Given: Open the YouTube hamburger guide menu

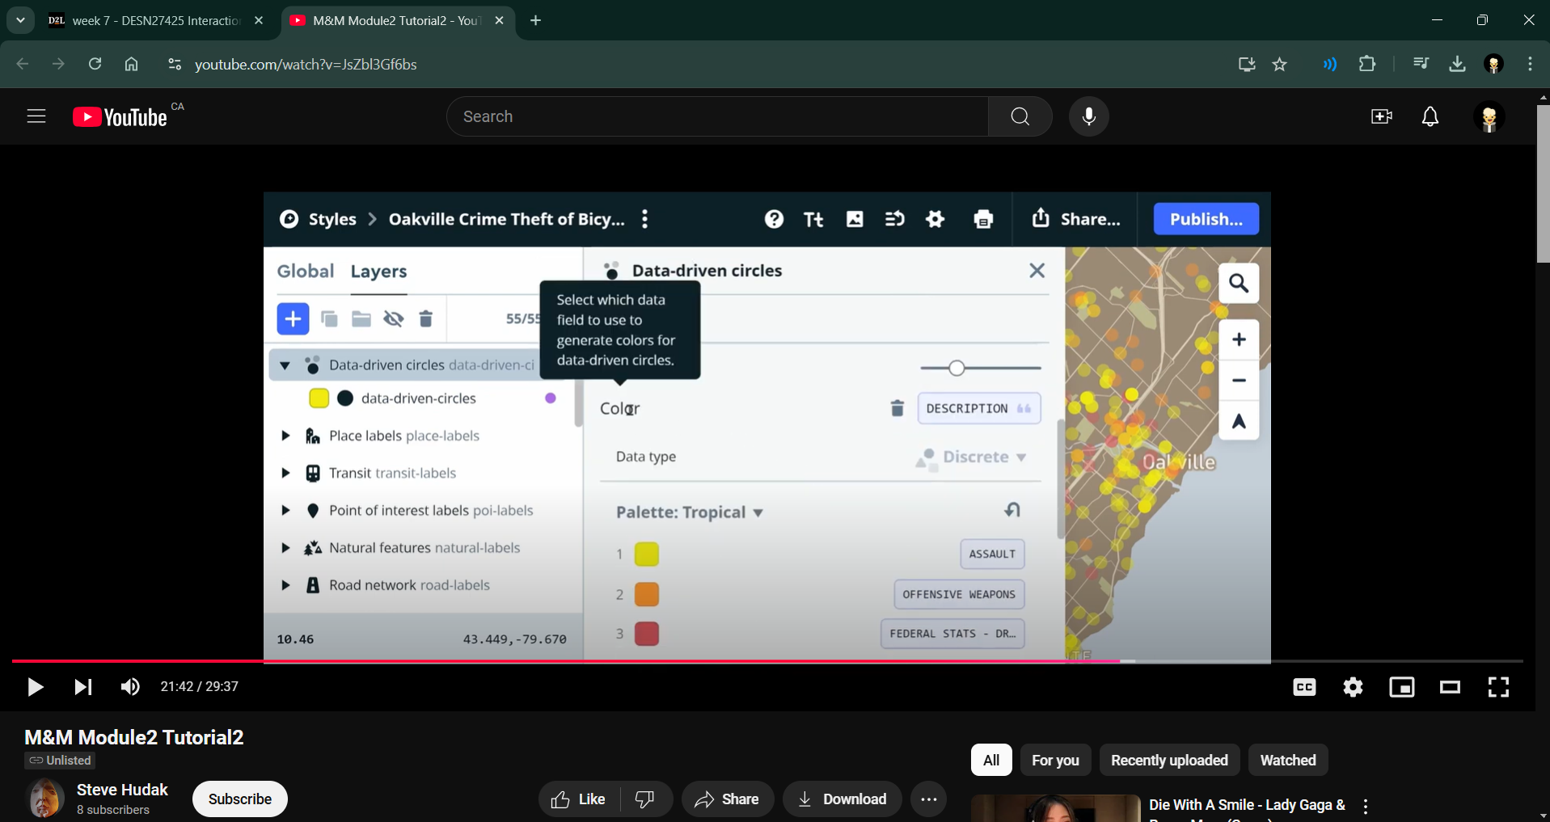Looking at the screenshot, I should (36, 116).
